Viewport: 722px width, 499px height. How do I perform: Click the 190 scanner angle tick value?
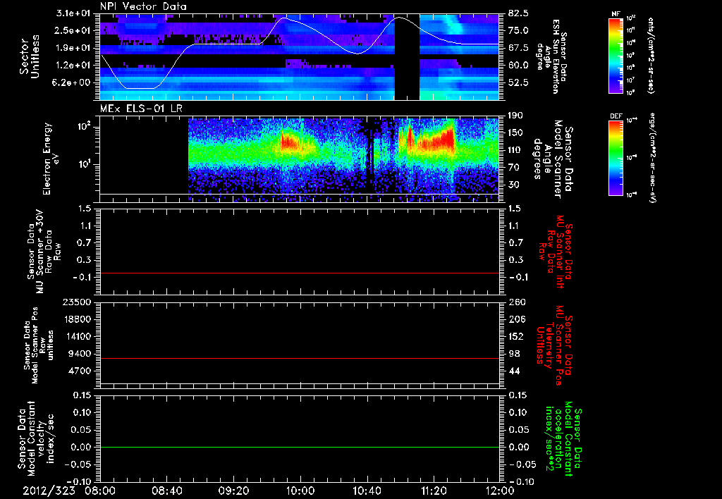517,116
